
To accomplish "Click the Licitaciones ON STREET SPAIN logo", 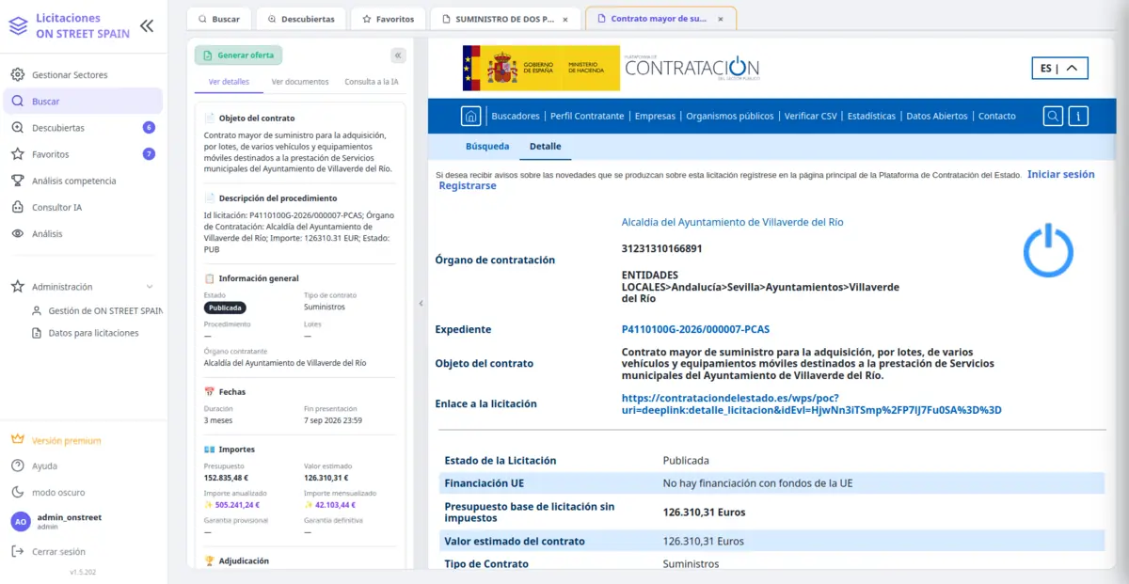I will pos(70,25).
